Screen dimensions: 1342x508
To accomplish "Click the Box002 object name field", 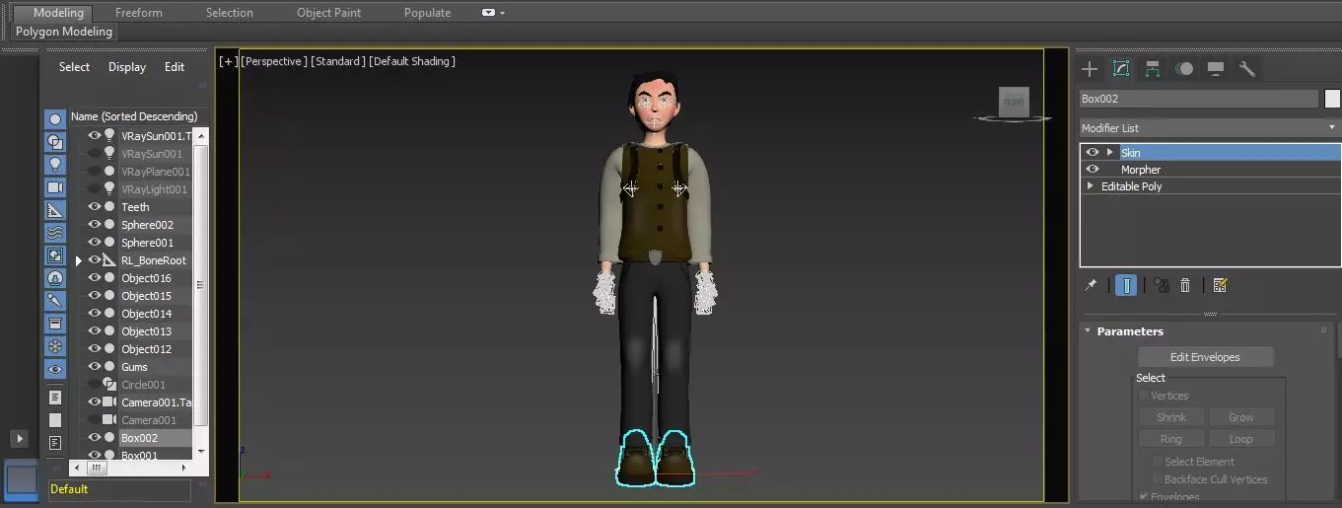I will click(x=1199, y=99).
